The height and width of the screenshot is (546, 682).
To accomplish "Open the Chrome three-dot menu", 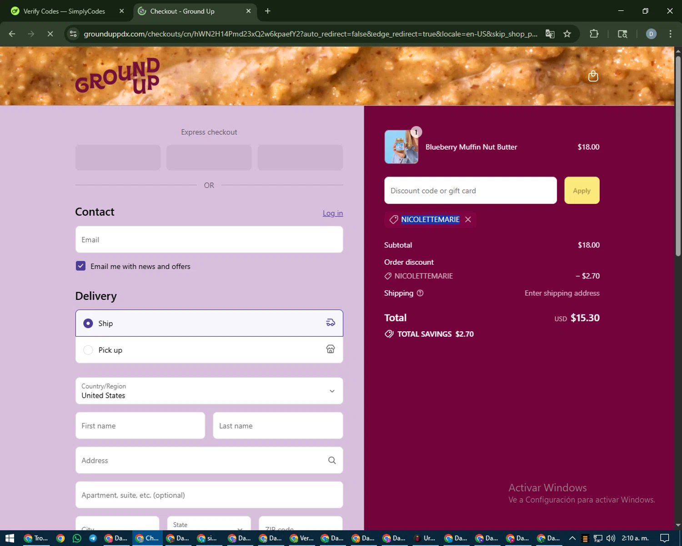I will pos(670,34).
